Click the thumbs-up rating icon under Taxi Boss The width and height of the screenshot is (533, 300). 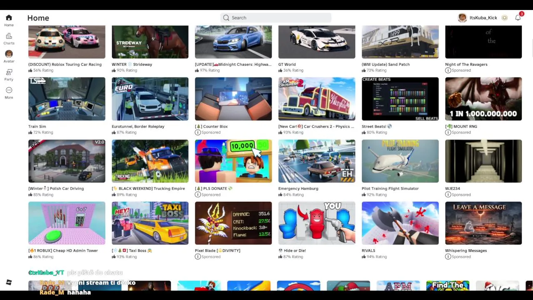point(114,257)
